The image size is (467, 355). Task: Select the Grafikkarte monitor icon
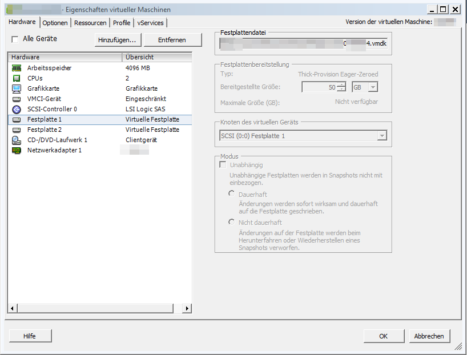click(17, 88)
